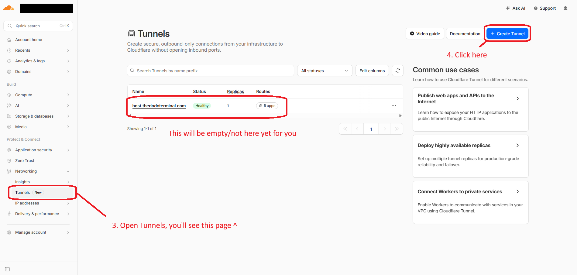
Task: Click the Media icon in sidebar
Action: [9, 127]
